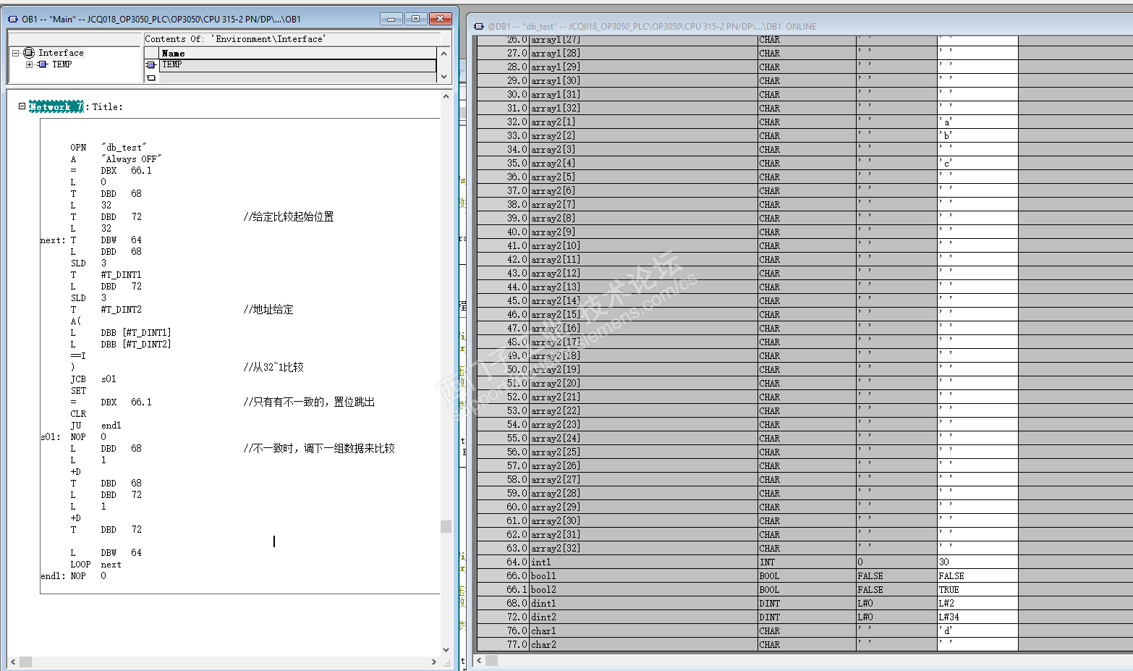Viewport: 1133px width, 671px height.
Task: Click the actual value 'a' of array2[1]
Action: pos(977,122)
